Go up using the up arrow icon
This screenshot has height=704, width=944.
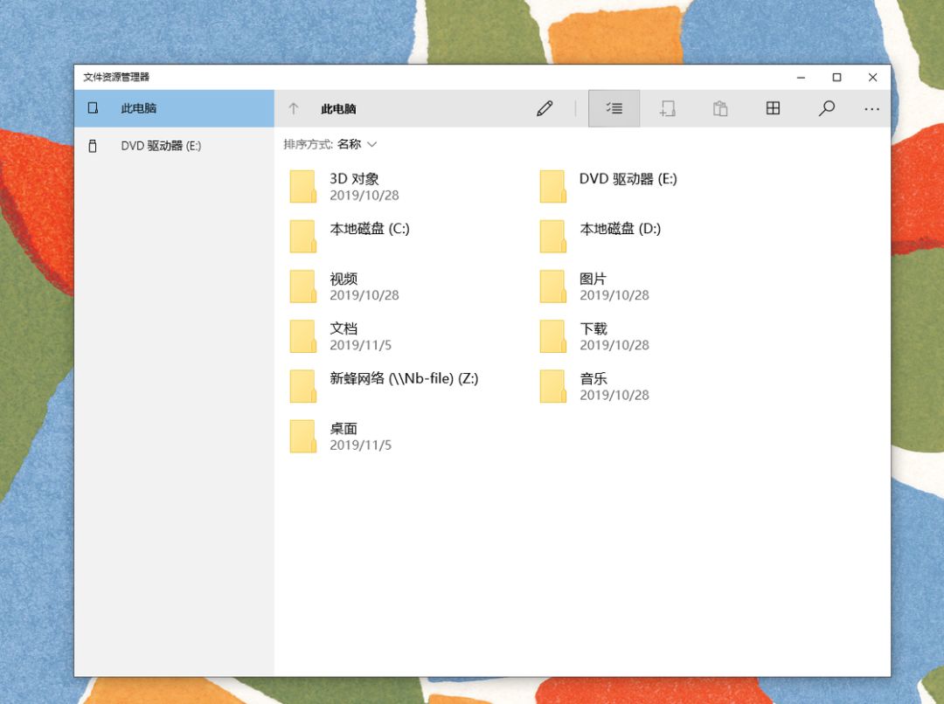pos(293,108)
